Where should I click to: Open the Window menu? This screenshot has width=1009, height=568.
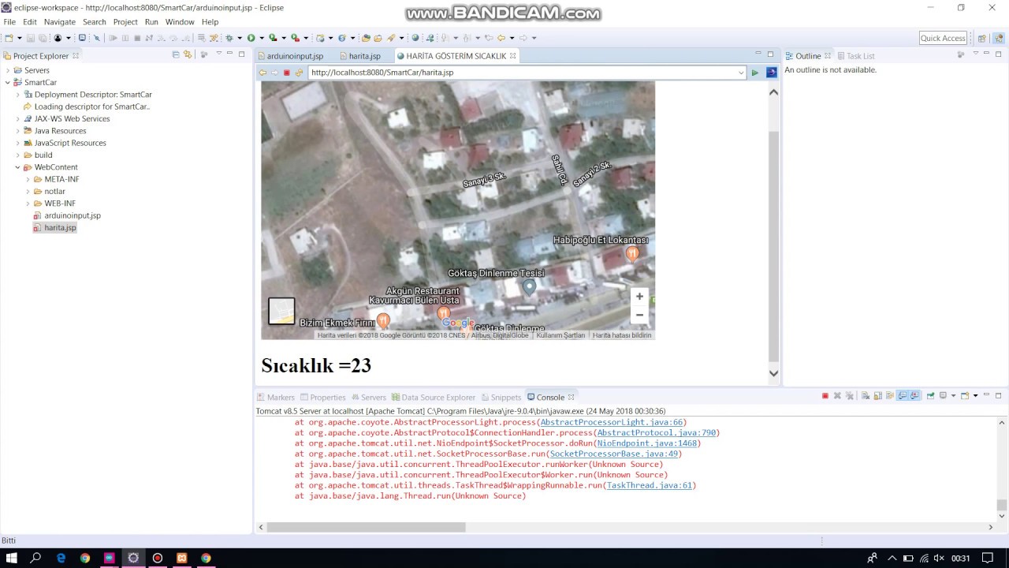(x=180, y=22)
